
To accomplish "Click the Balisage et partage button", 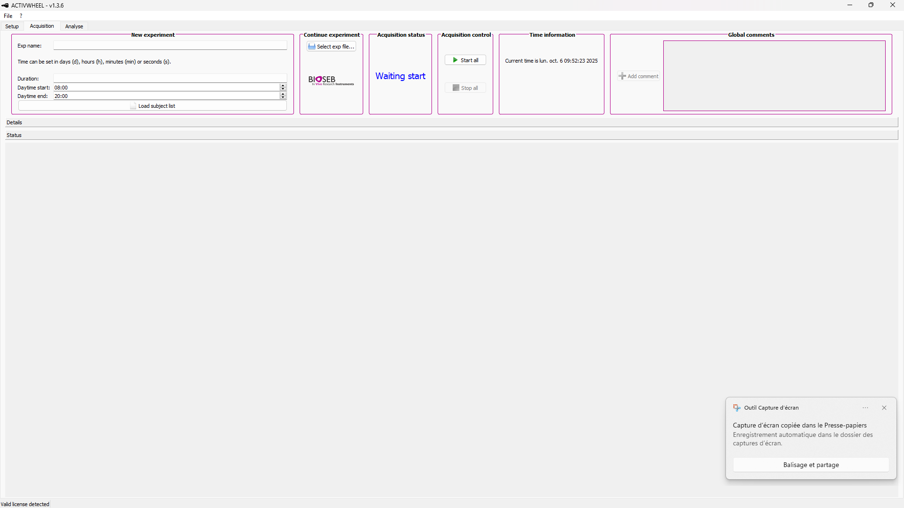I will tap(811, 465).
